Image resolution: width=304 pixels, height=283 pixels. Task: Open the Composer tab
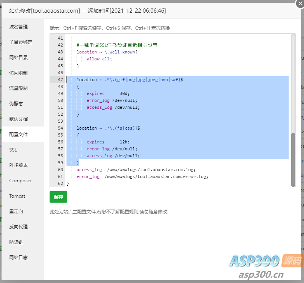point(20,181)
